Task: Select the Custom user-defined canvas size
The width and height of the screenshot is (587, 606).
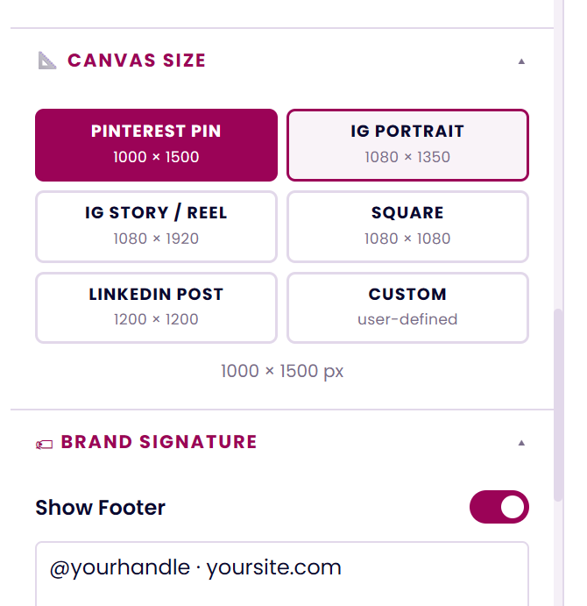Action: click(x=407, y=308)
